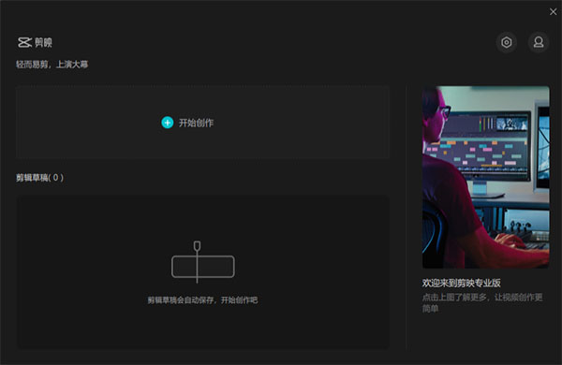This screenshot has height=365, width=562.
Task: Click the 剪映 scissor logo icon
Action: [24, 42]
